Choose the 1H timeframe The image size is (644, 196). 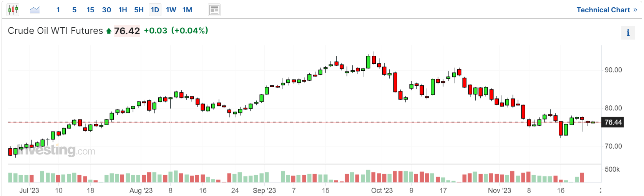point(123,10)
